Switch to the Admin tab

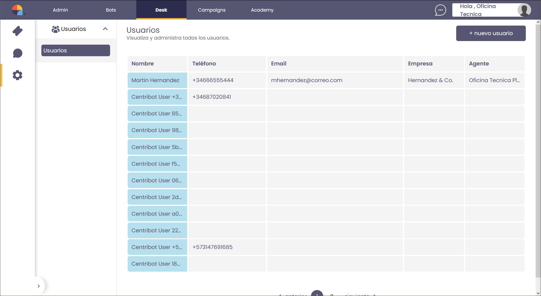click(x=60, y=10)
